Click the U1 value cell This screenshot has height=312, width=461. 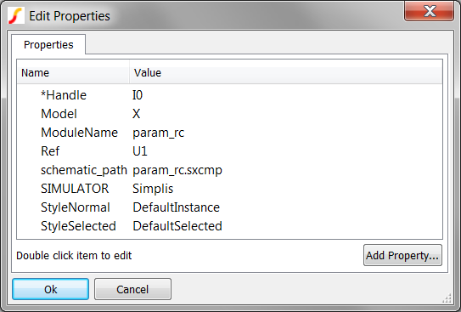click(139, 151)
